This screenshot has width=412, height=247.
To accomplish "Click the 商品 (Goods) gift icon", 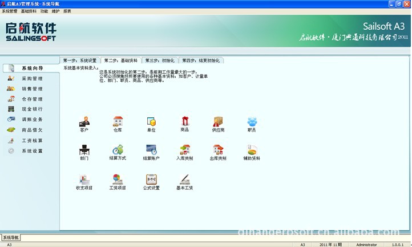I will [x=185, y=121].
